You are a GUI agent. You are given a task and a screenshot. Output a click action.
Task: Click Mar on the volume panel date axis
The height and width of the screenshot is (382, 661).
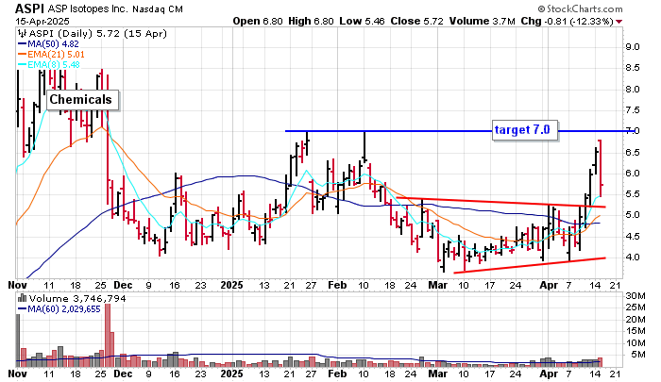[437, 374]
